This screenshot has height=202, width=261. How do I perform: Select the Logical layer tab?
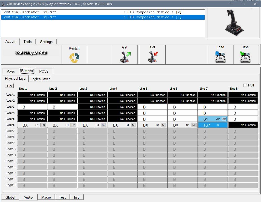coord(40,79)
